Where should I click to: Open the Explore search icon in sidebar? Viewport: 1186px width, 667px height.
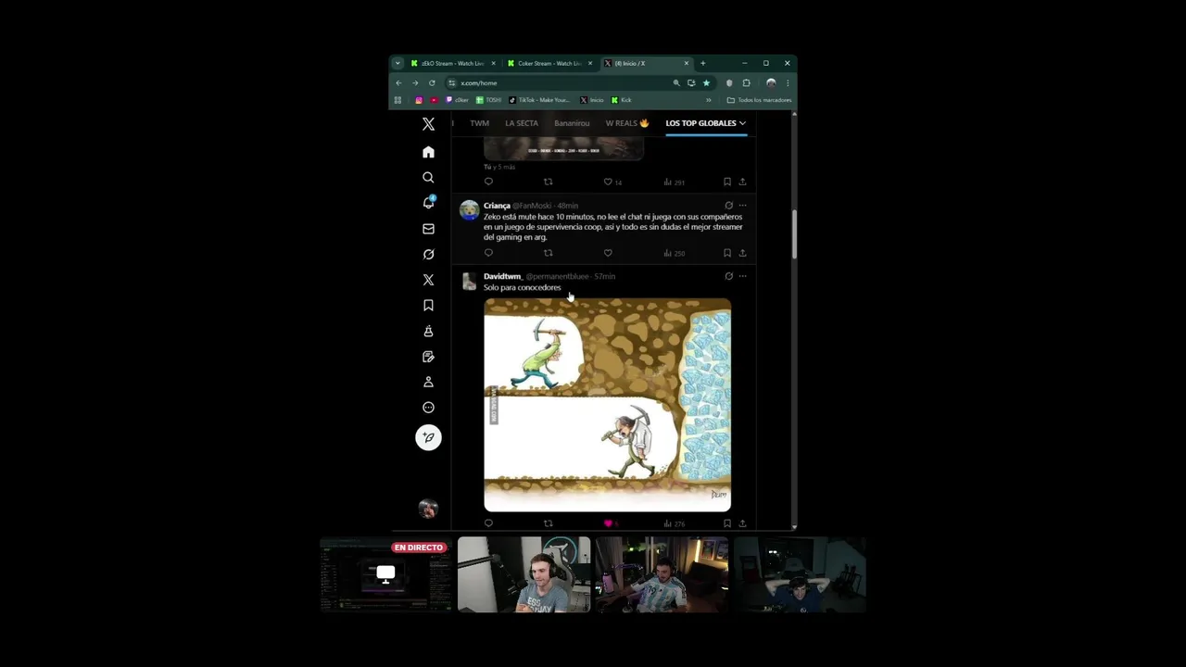pyautogui.click(x=428, y=177)
